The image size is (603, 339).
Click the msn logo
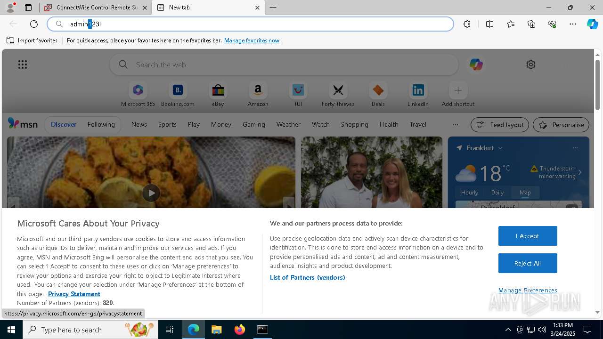(x=23, y=124)
